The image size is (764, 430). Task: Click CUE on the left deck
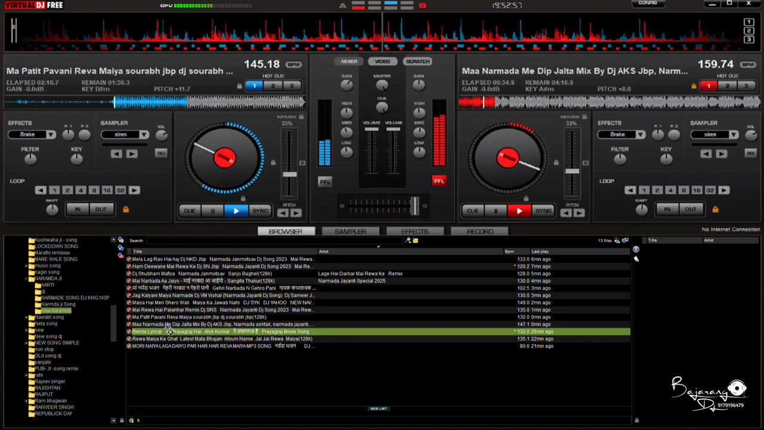tap(190, 211)
